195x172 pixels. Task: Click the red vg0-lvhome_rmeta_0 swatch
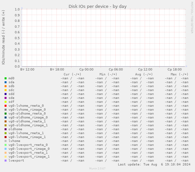point(6,106)
